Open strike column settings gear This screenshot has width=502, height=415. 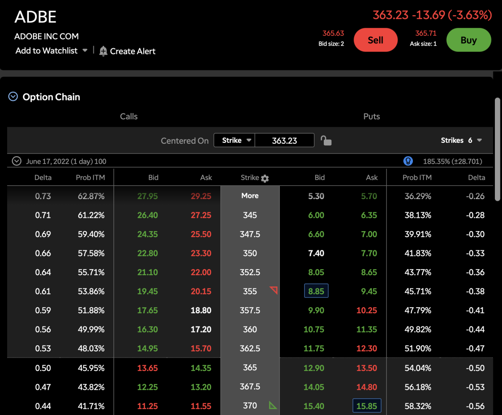pyautogui.click(x=265, y=178)
